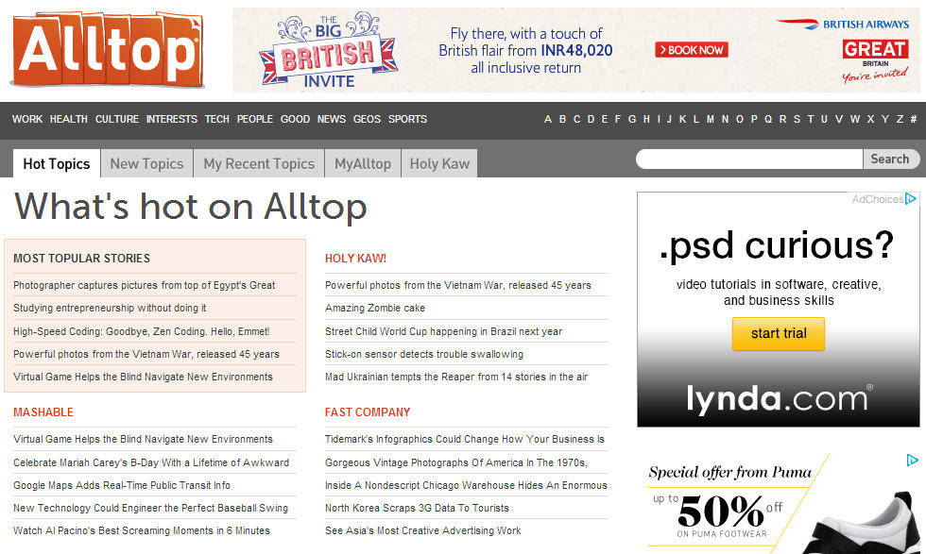Click the Alltop logo
926x554 pixels.
[108, 50]
